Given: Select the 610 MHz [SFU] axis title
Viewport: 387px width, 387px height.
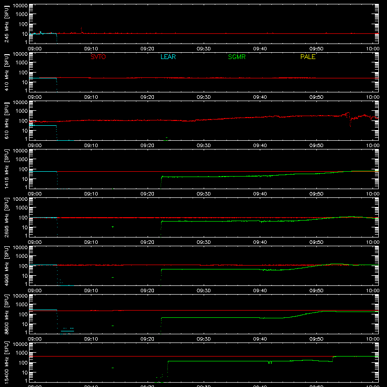Looking at the screenshot, I should tap(6, 120).
